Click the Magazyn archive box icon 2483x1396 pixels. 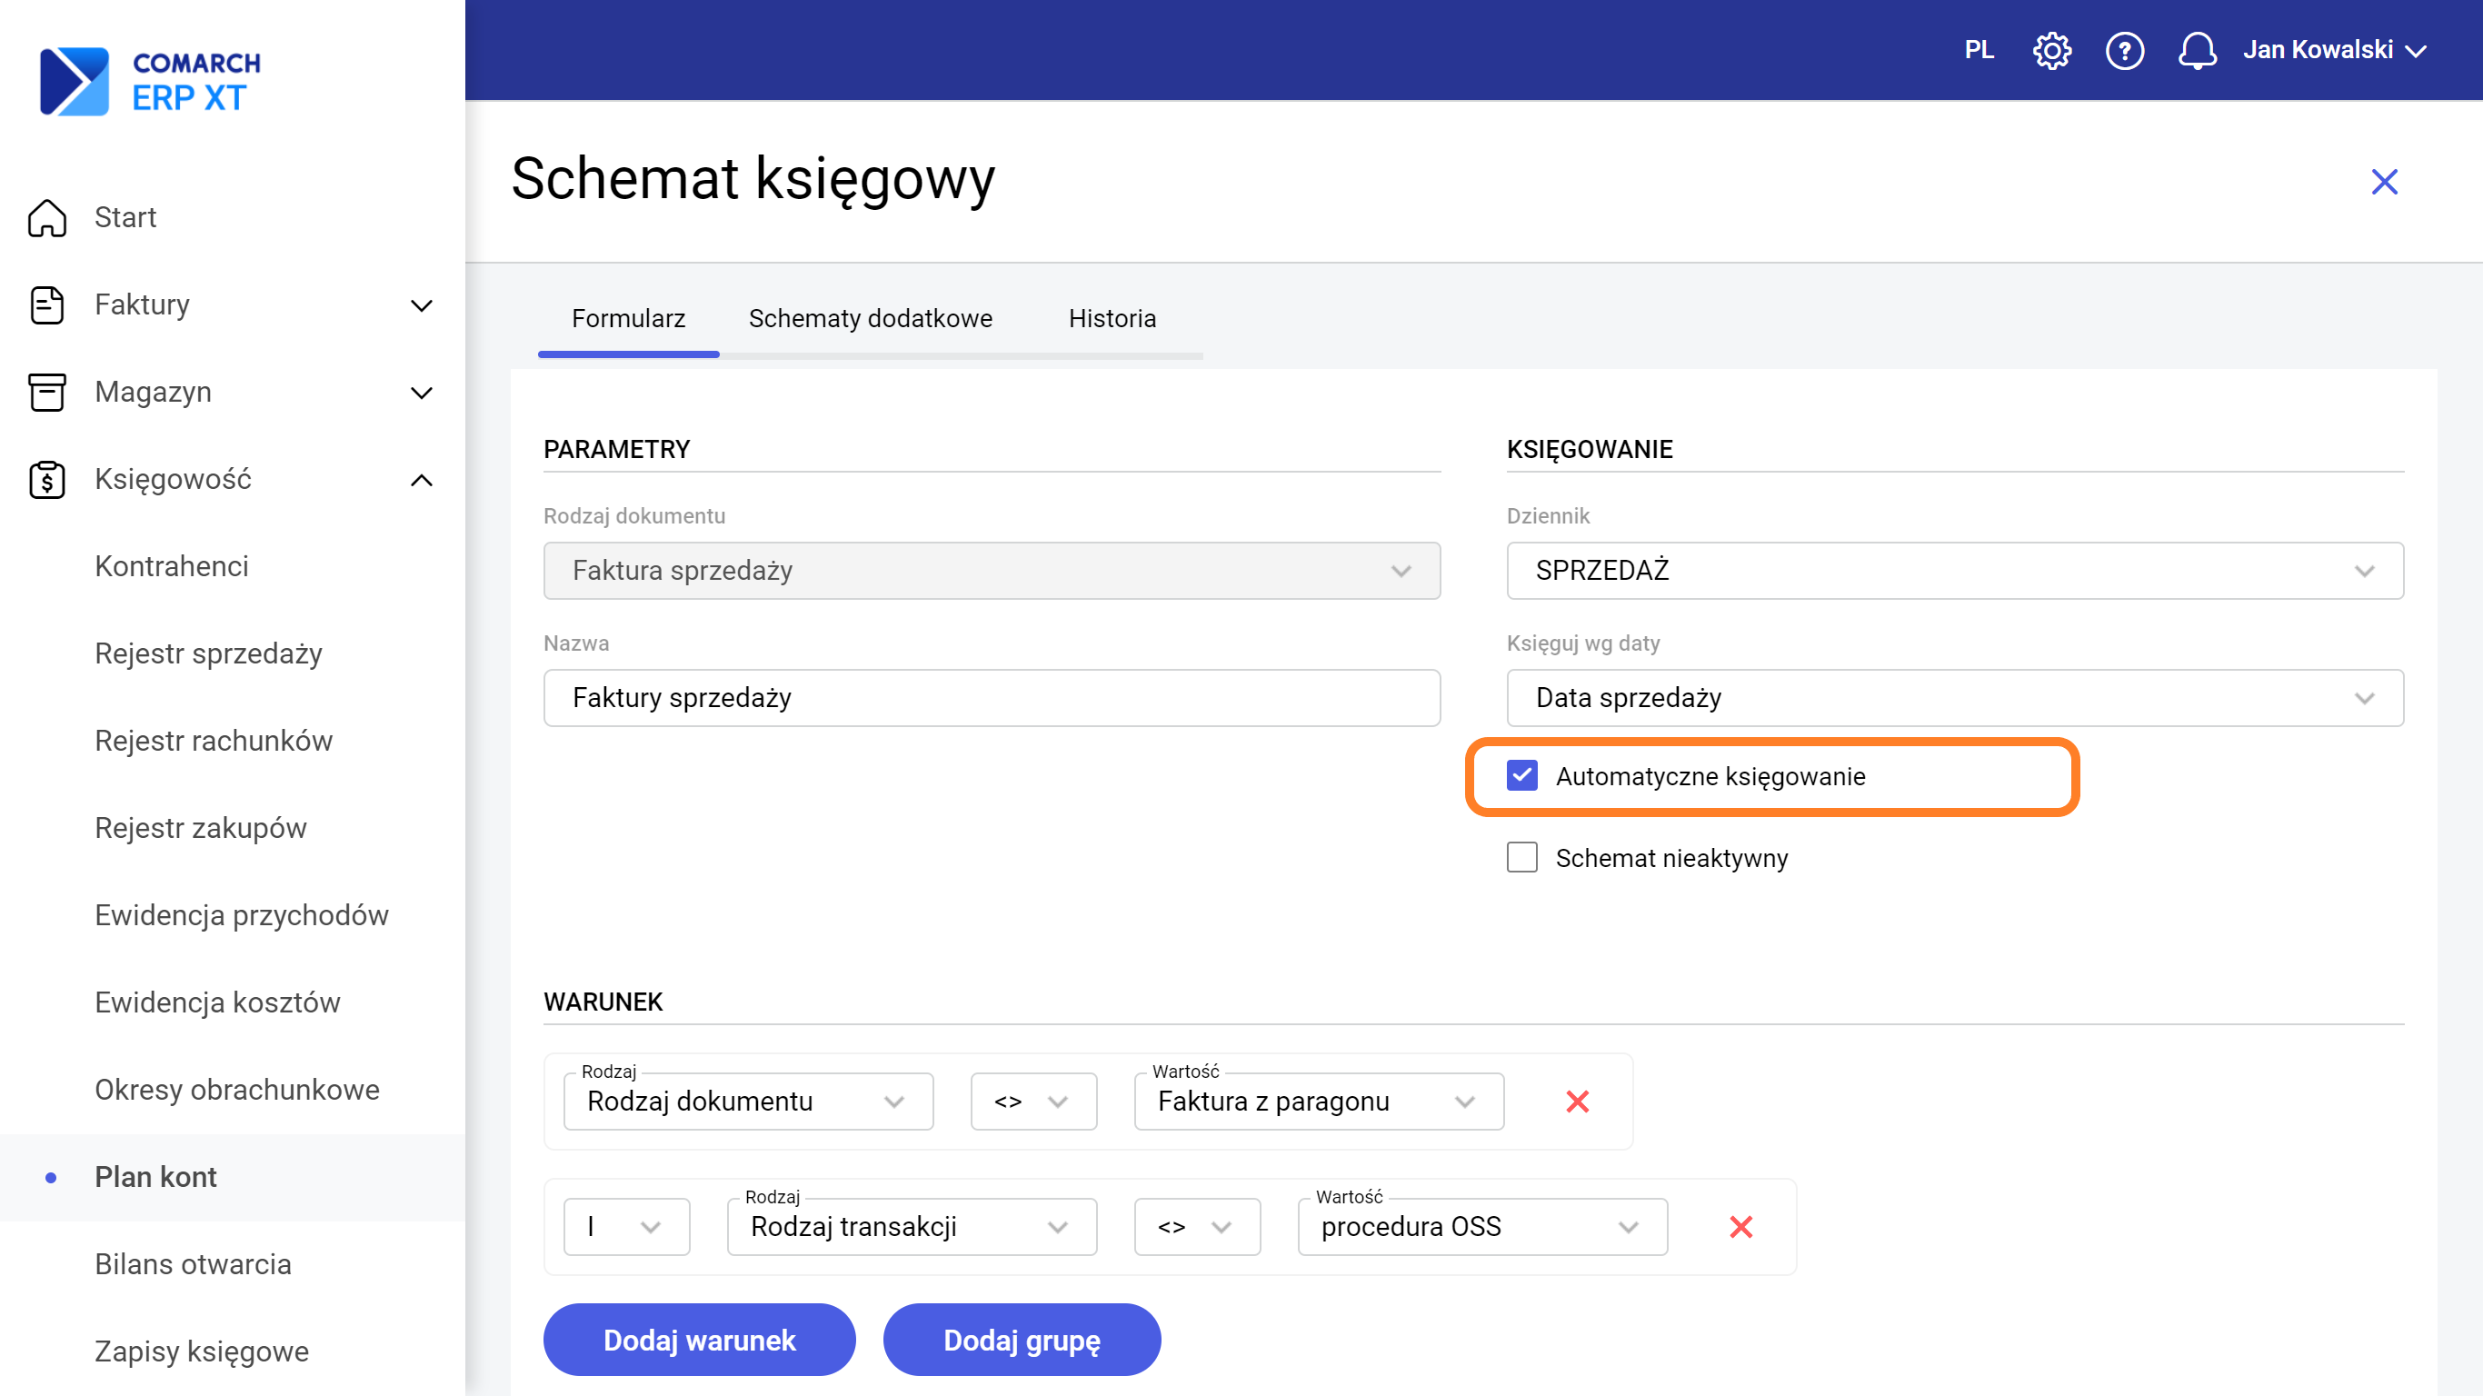pyautogui.click(x=46, y=393)
